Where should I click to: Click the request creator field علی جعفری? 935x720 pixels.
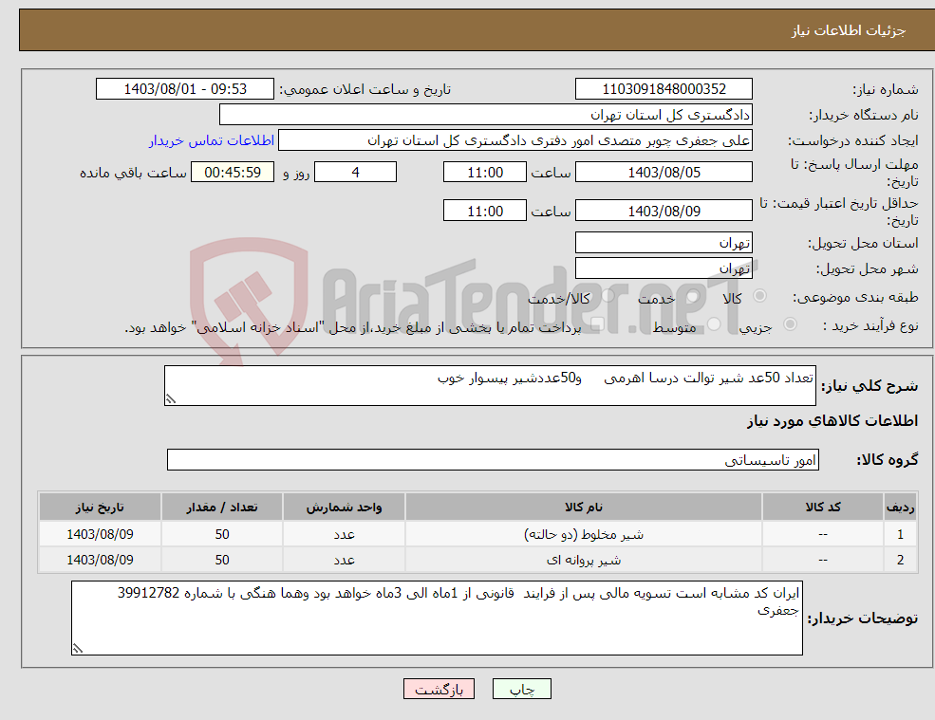click(515, 140)
